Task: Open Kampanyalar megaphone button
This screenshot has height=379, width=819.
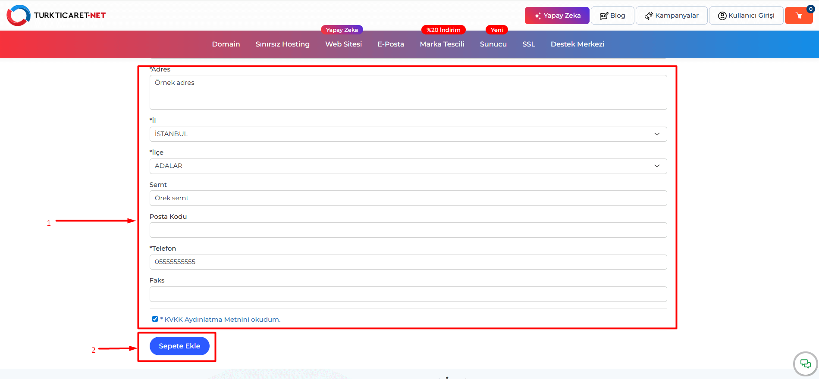Action: (671, 16)
